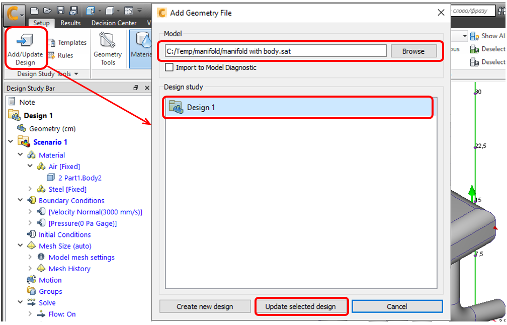Collapse the Mesh Size (auto) branch
This screenshot has height=325, width=507.
(x=20, y=246)
